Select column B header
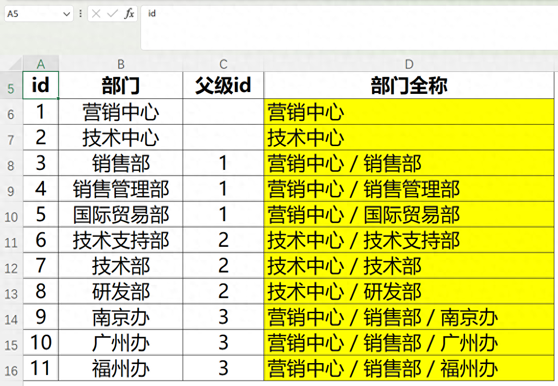 click(121, 64)
